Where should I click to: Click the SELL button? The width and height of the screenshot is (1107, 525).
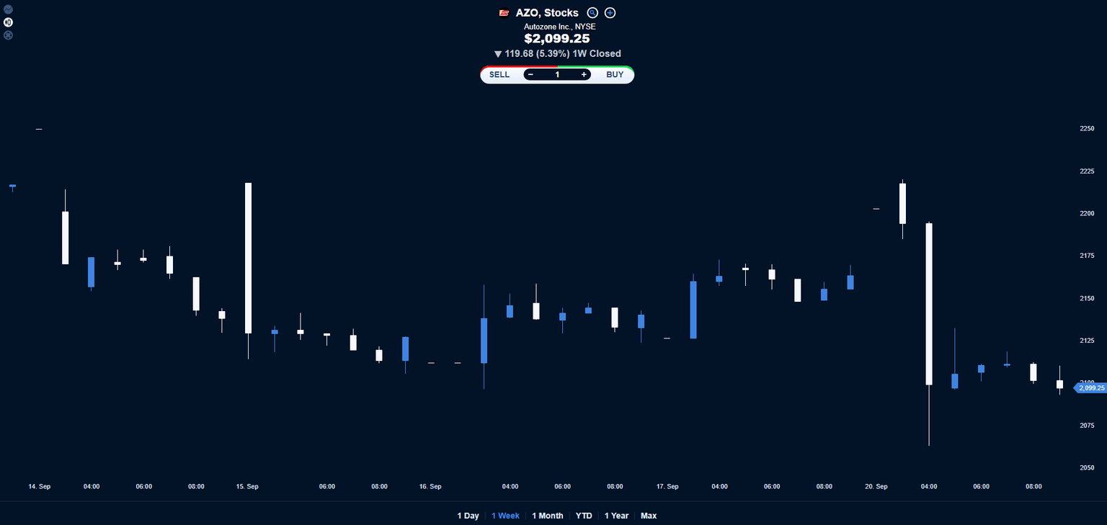point(499,74)
